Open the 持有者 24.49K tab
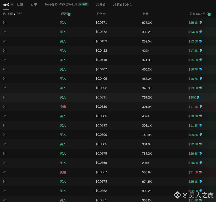Screen dimensions: 216x202 coord(55,4)
